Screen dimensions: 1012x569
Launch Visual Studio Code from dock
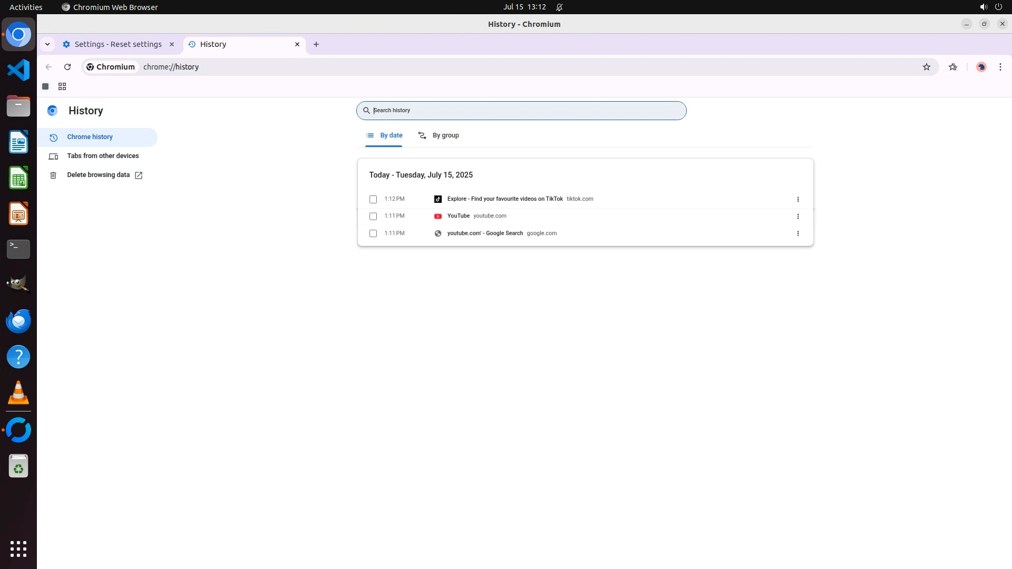(x=18, y=70)
